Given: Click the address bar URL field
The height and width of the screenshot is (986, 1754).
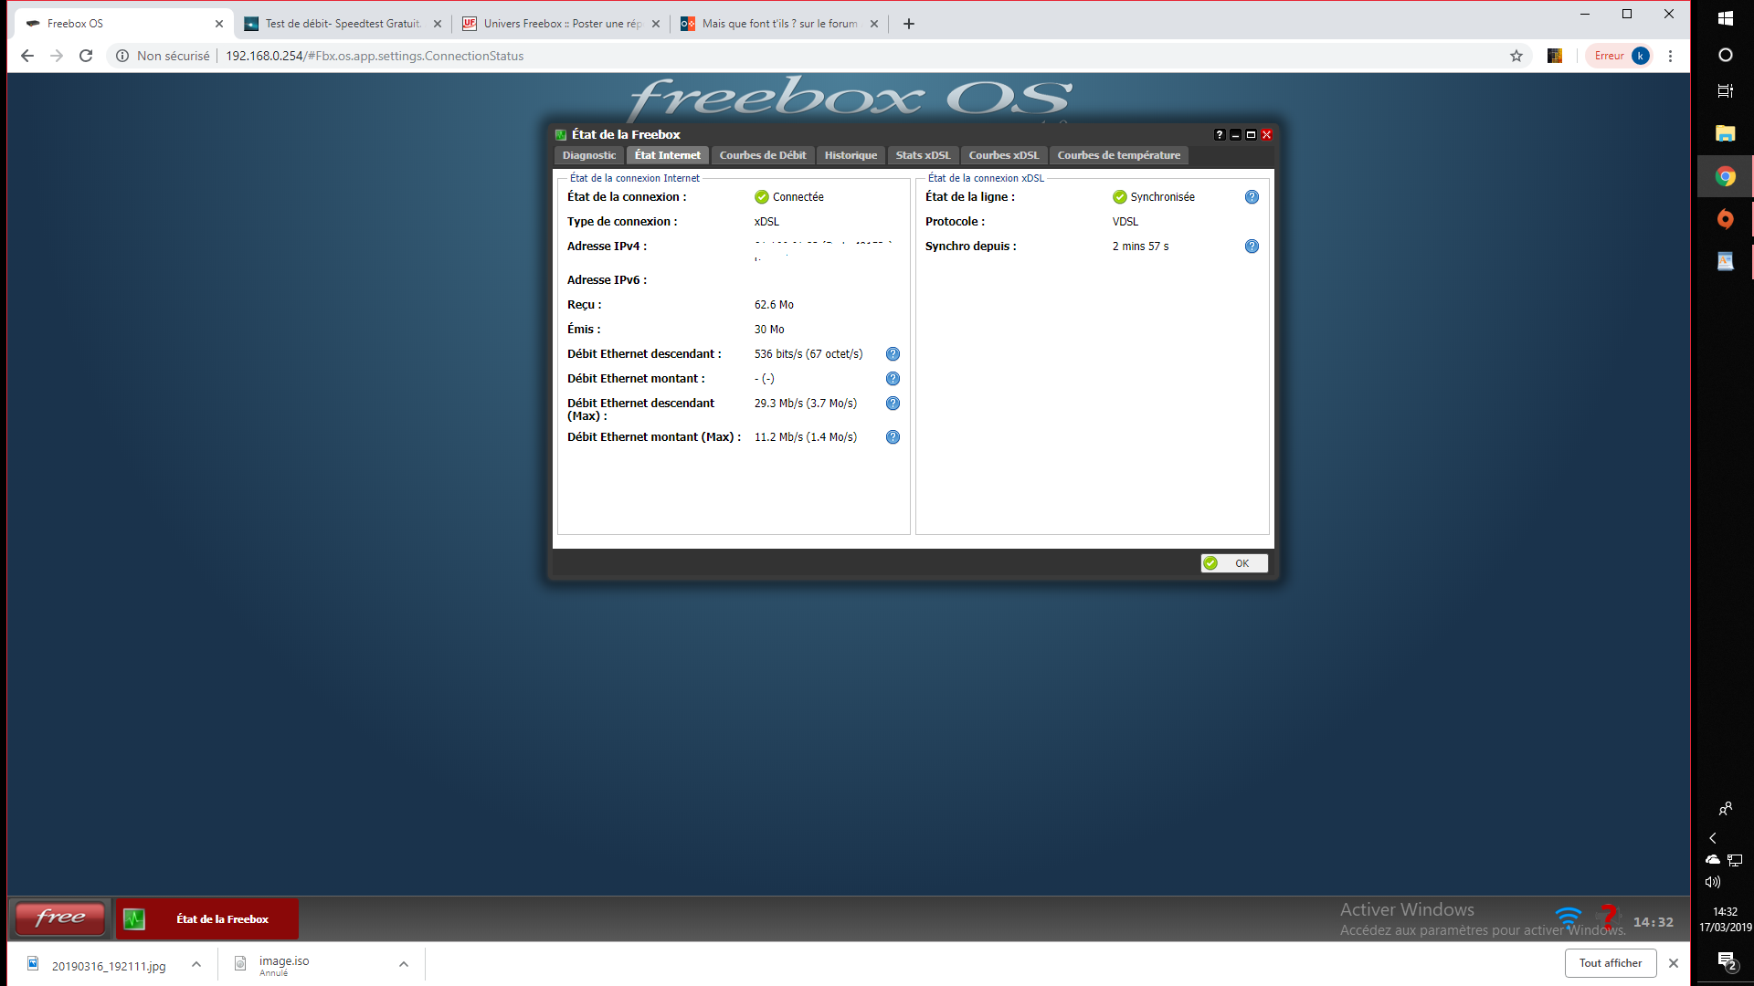Looking at the screenshot, I should click(x=822, y=56).
